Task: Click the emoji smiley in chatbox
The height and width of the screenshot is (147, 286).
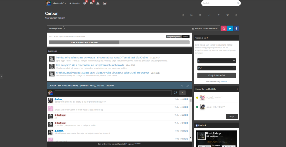Action: [x=175, y=93]
